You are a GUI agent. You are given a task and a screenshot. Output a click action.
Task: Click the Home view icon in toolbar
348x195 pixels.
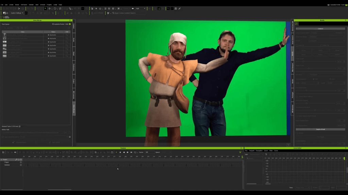point(100,8)
